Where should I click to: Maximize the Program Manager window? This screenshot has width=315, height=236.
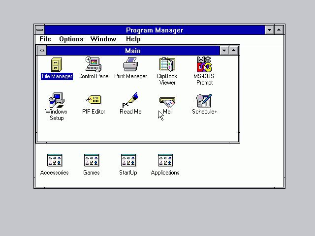[x=279, y=30]
